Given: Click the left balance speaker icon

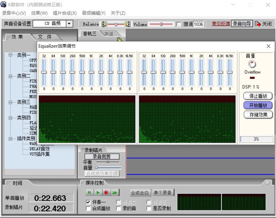Looking at the screenshot, I should (x=104, y=24).
